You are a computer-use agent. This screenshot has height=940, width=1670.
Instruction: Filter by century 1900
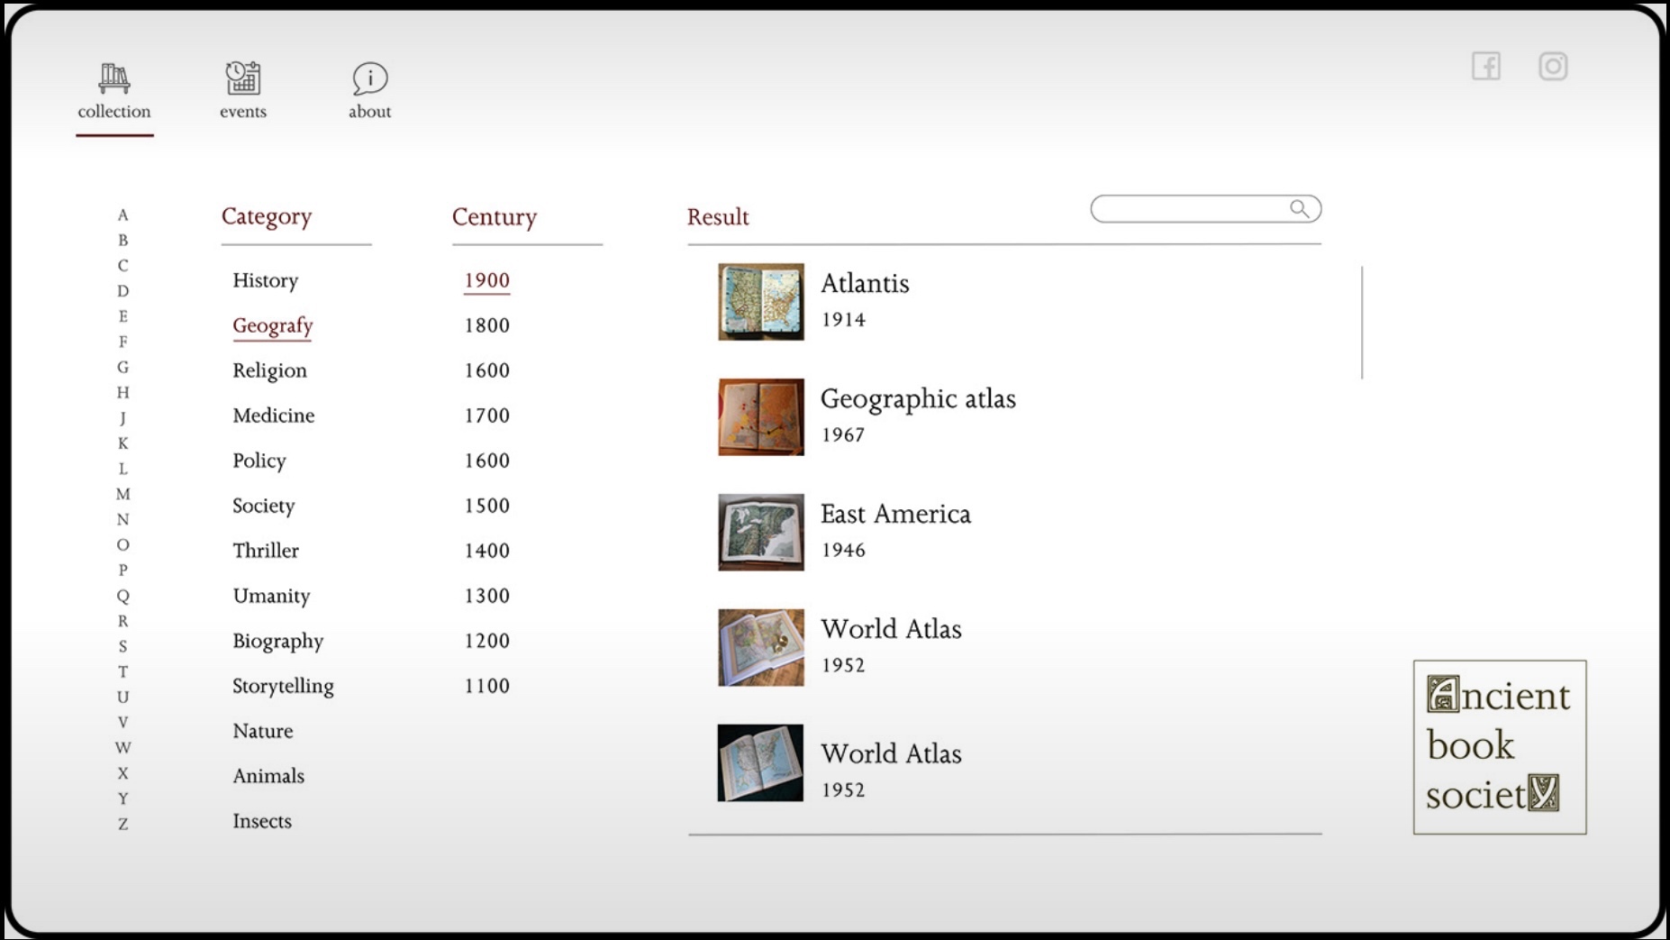click(487, 280)
